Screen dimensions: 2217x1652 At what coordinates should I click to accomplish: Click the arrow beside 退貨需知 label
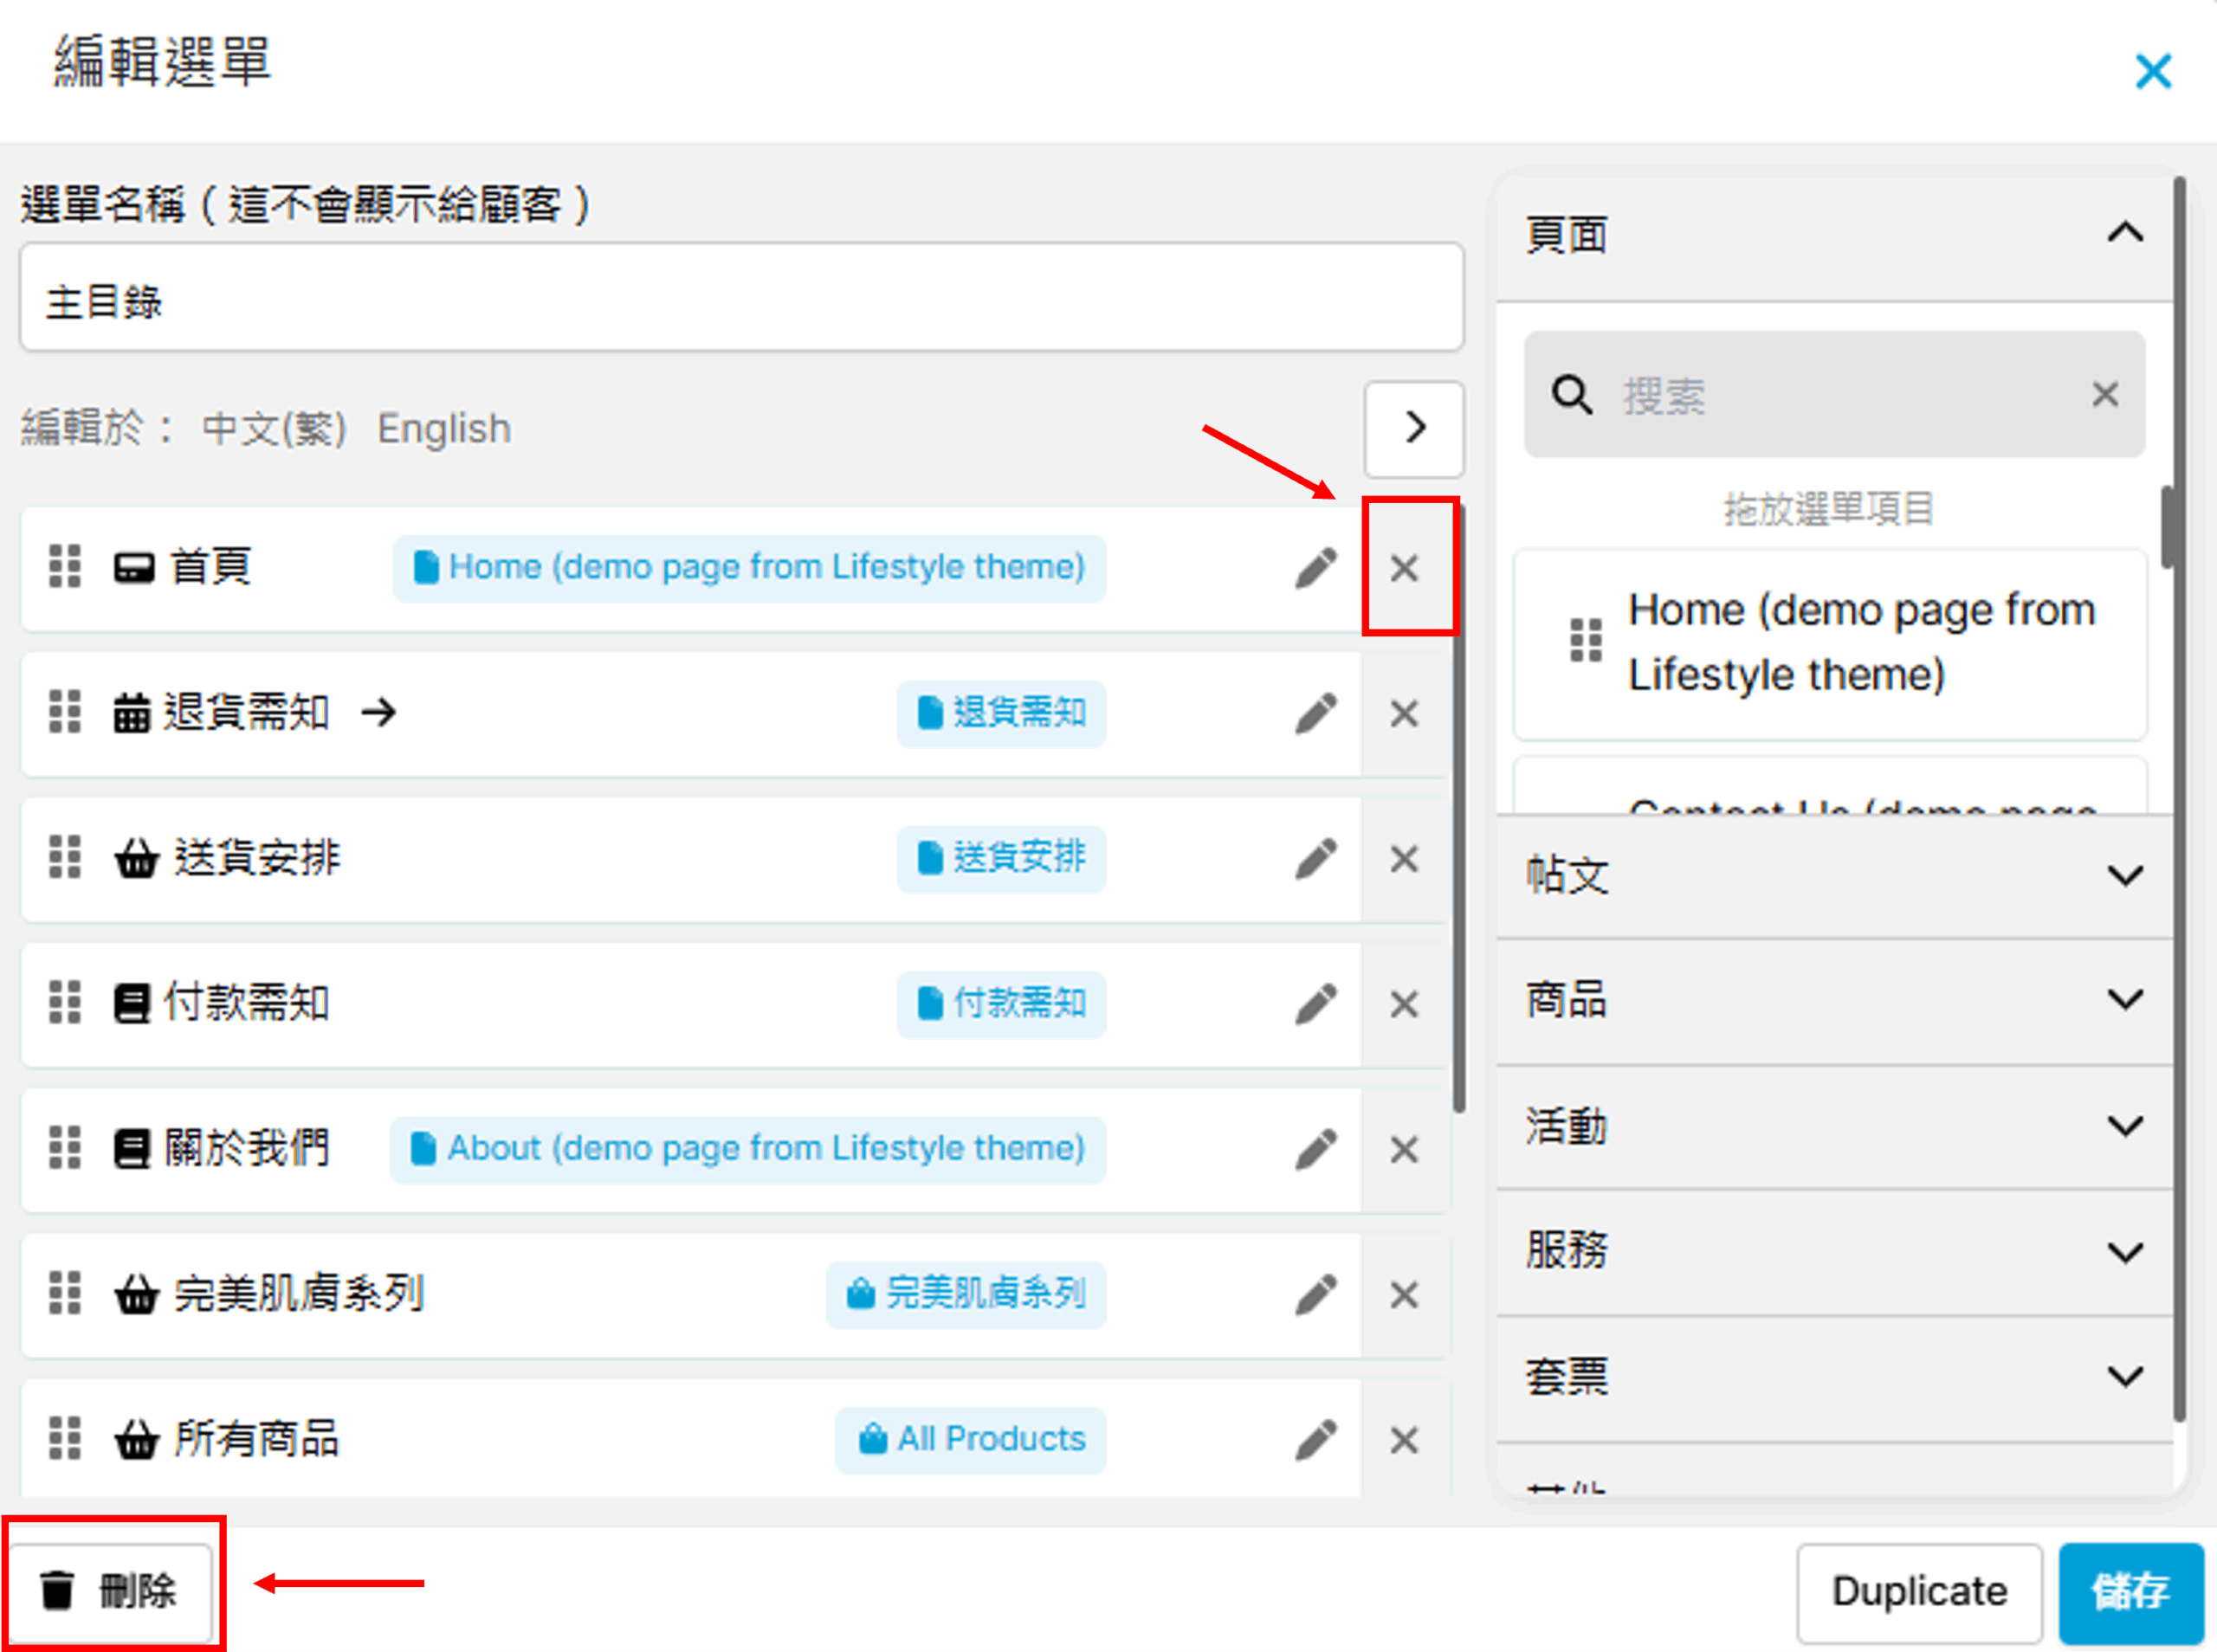pos(379,713)
